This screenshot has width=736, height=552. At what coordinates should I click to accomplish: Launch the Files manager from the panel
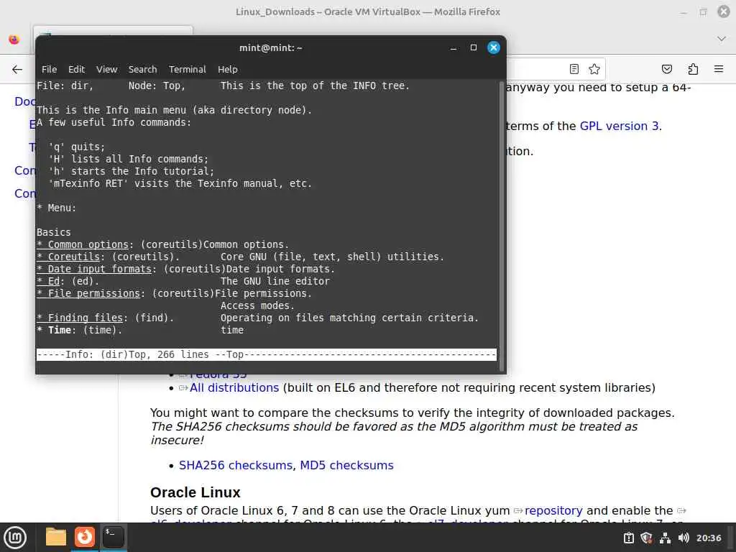[56, 536]
